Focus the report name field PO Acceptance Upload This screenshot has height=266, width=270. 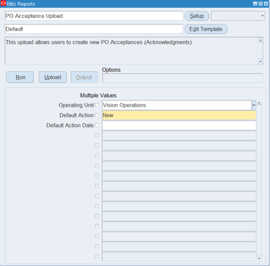[94, 16]
